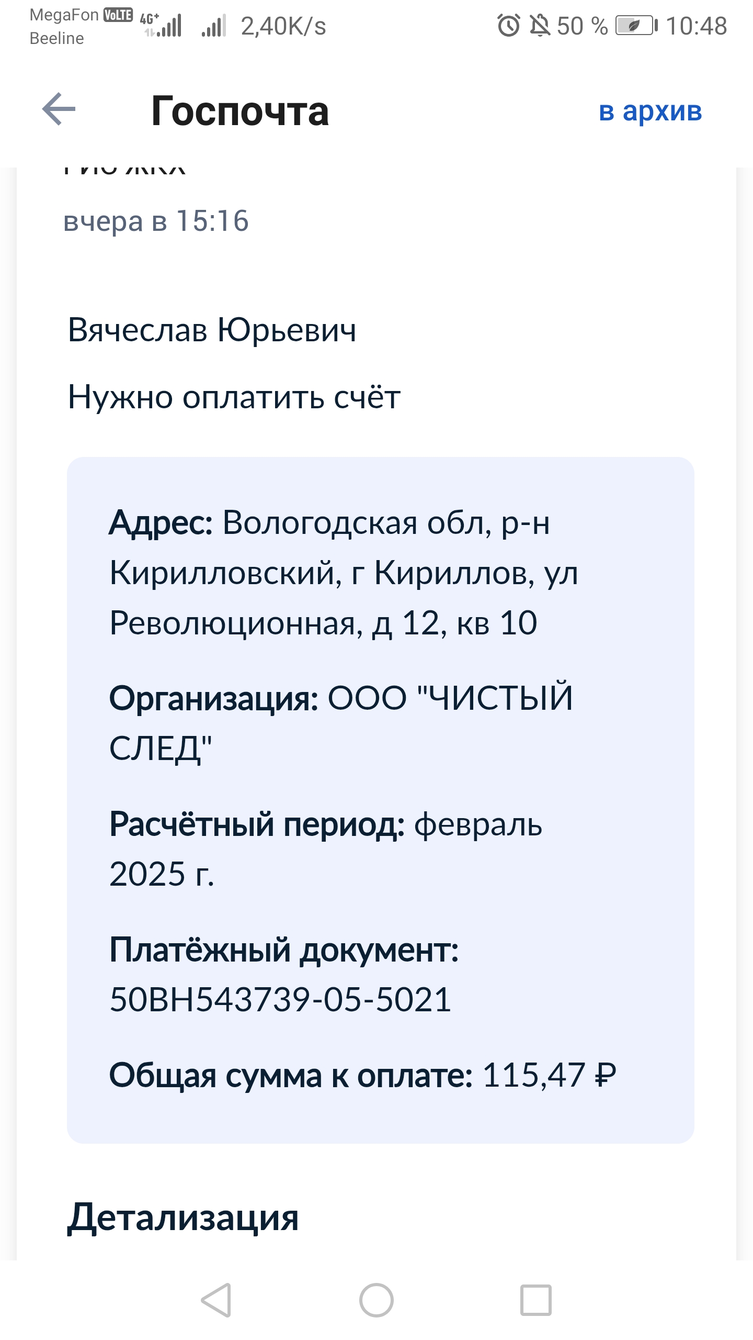
Task: Tap the Детализация section heading
Action: pyautogui.click(x=182, y=1218)
